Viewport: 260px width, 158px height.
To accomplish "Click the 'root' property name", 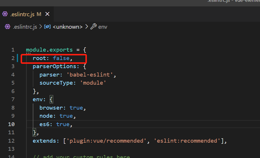I will (39, 58).
